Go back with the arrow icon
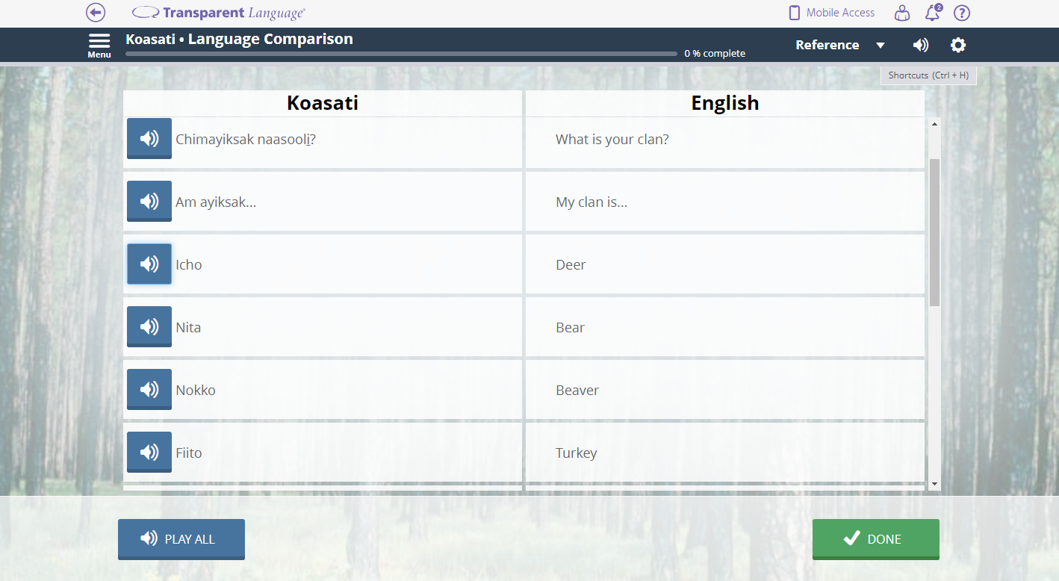The width and height of the screenshot is (1059, 581). tap(96, 13)
